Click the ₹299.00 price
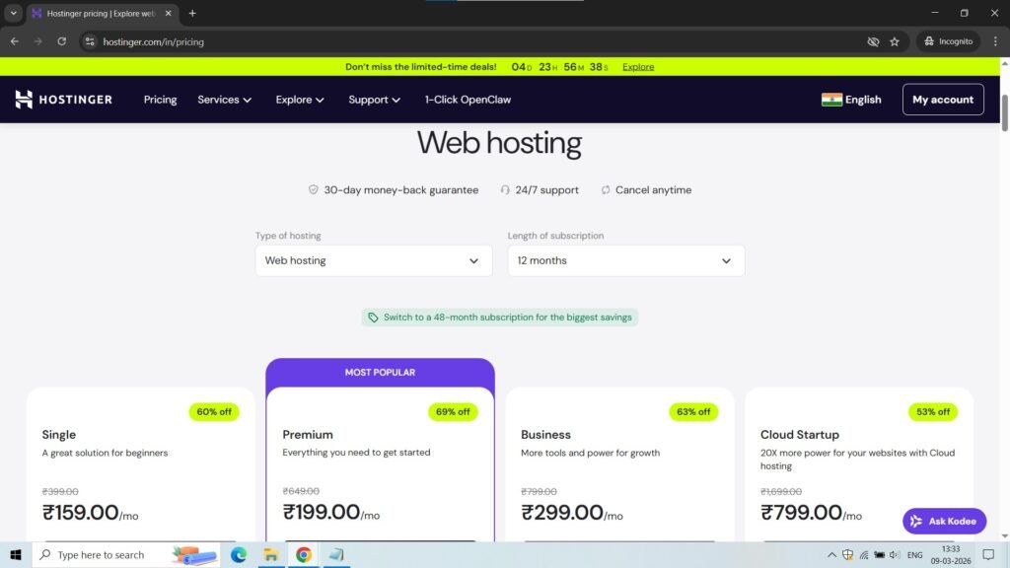The image size is (1010, 568). pyautogui.click(x=561, y=513)
